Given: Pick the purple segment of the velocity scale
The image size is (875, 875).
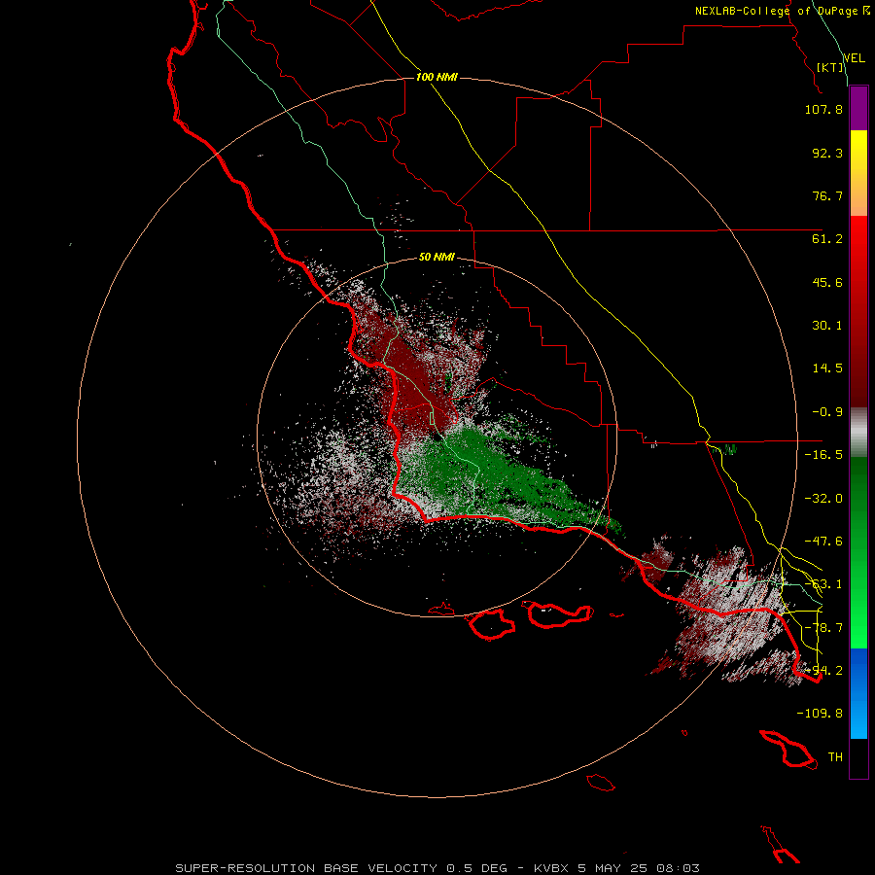Looking at the screenshot, I should [x=858, y=108].
